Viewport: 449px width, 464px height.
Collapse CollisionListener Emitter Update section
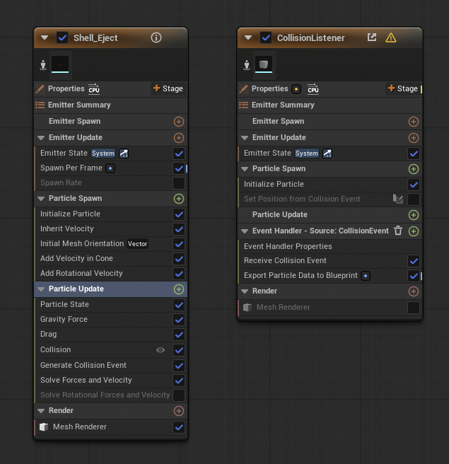tap(245, 138)
